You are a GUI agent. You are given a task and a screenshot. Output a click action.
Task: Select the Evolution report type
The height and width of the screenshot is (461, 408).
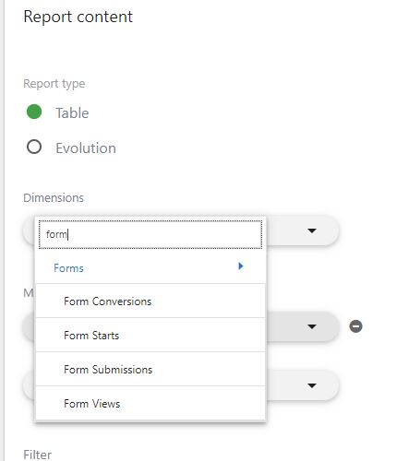click(34, 147)
